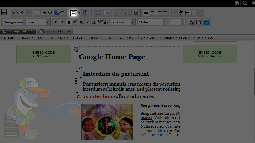Select the compass collage image

click(x=107, y=122)
